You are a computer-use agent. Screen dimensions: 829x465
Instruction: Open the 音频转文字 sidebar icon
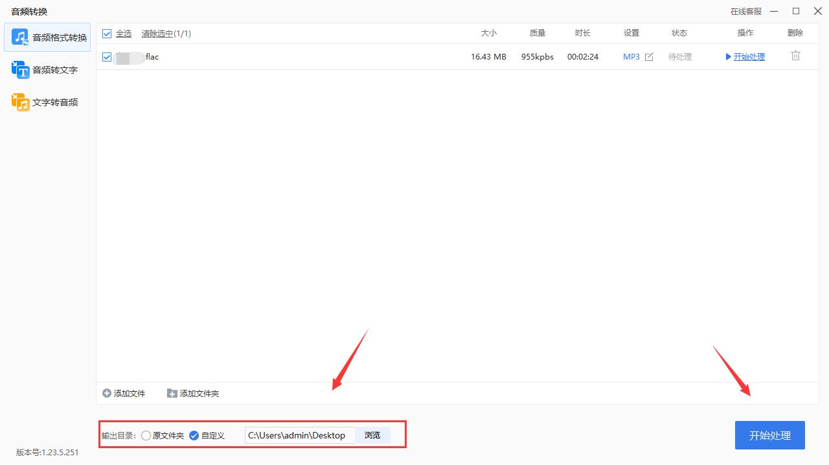pyautogui.click(x=20, y=69)
